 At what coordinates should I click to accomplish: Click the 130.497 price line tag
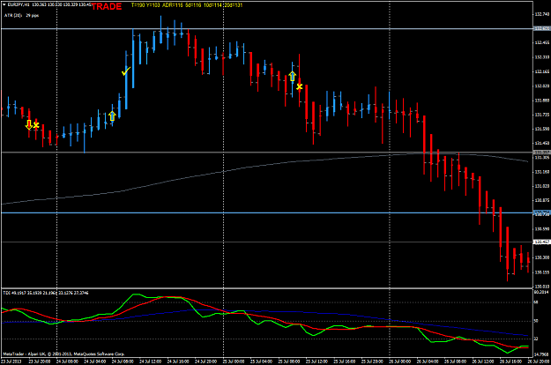[x=541, y=242]
